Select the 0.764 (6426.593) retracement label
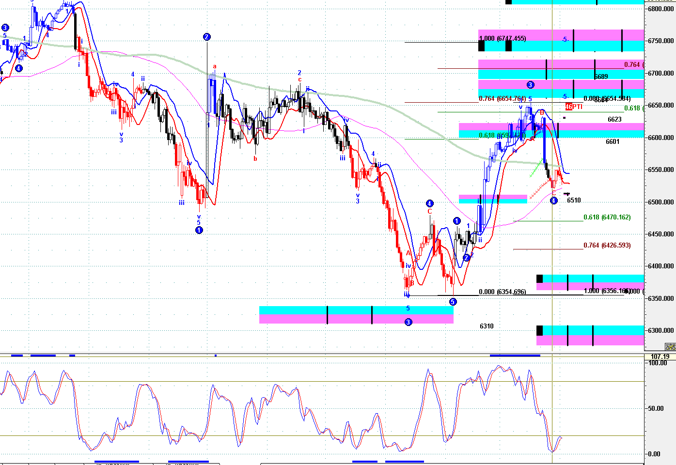 tap(607, 246)
